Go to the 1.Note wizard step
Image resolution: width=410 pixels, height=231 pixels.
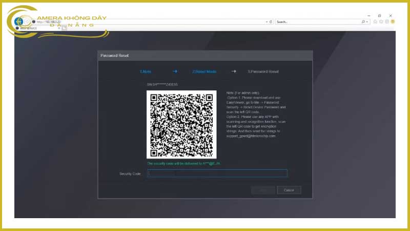coord(145,71)
